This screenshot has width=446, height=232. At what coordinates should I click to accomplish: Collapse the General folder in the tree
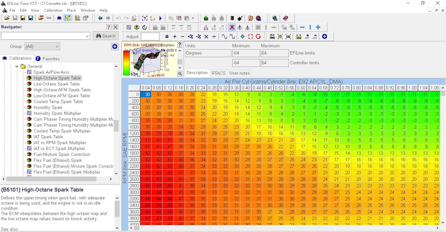(x=17, y=66)
